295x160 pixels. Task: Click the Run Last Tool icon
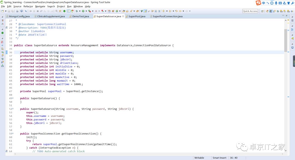90,11
